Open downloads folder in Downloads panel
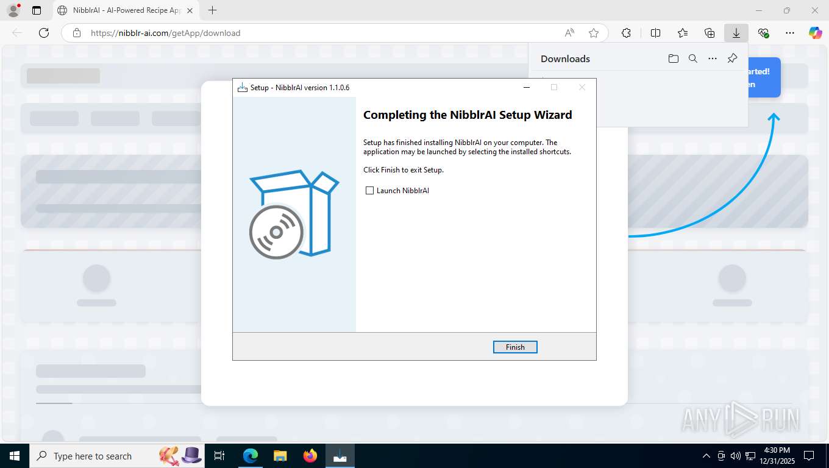The height and width of the screenshot is (468, 829). [674, 58]
